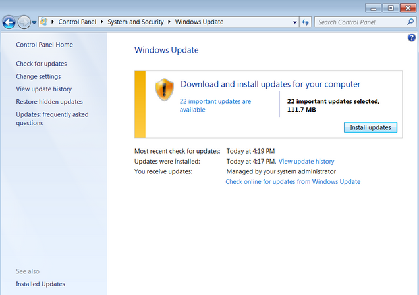Click the Control Panel icon in address bar
This screenshot has height=295, width=419.
[x=44, y=22]
